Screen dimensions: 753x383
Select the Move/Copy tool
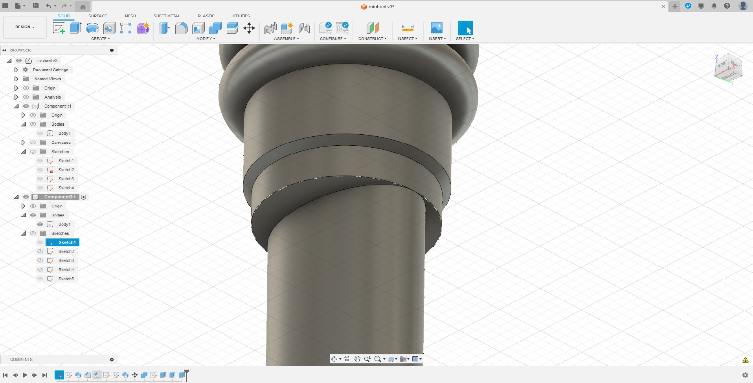click(x=249, y=28)
